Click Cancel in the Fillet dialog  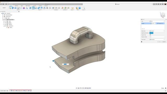tap(164, 42)
